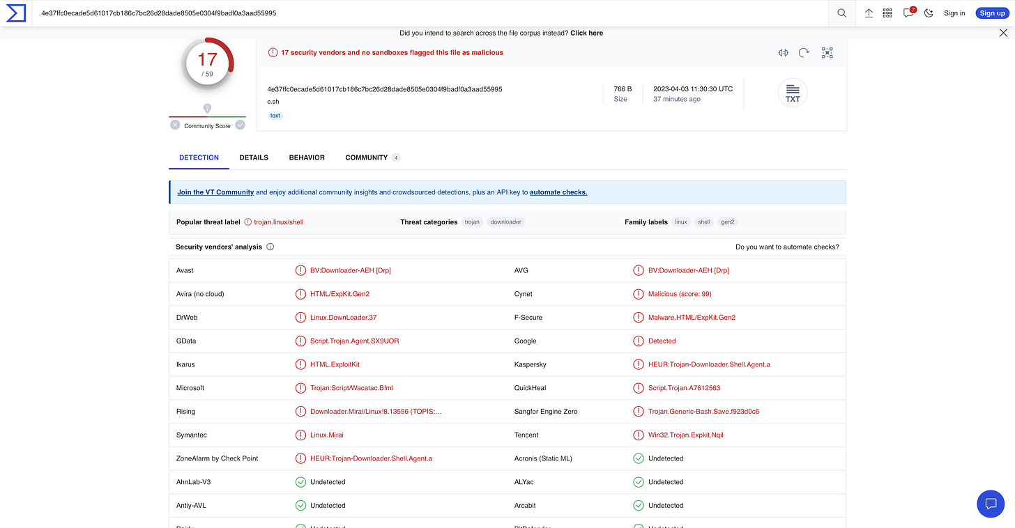Click the reanalyze refresh icon

(804, 53)
